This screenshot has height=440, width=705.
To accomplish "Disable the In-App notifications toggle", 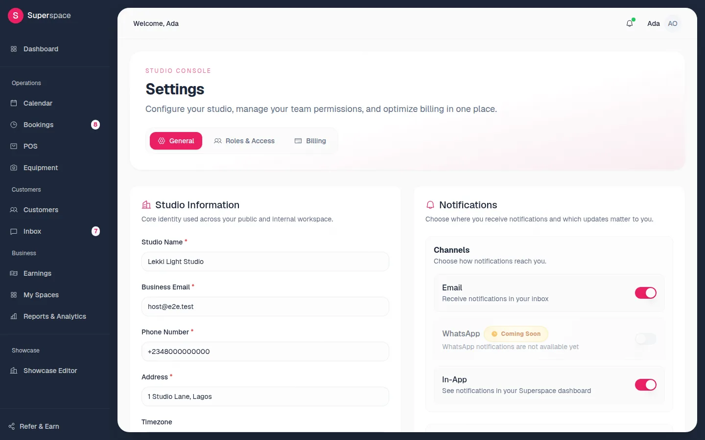I will [646, 385].
